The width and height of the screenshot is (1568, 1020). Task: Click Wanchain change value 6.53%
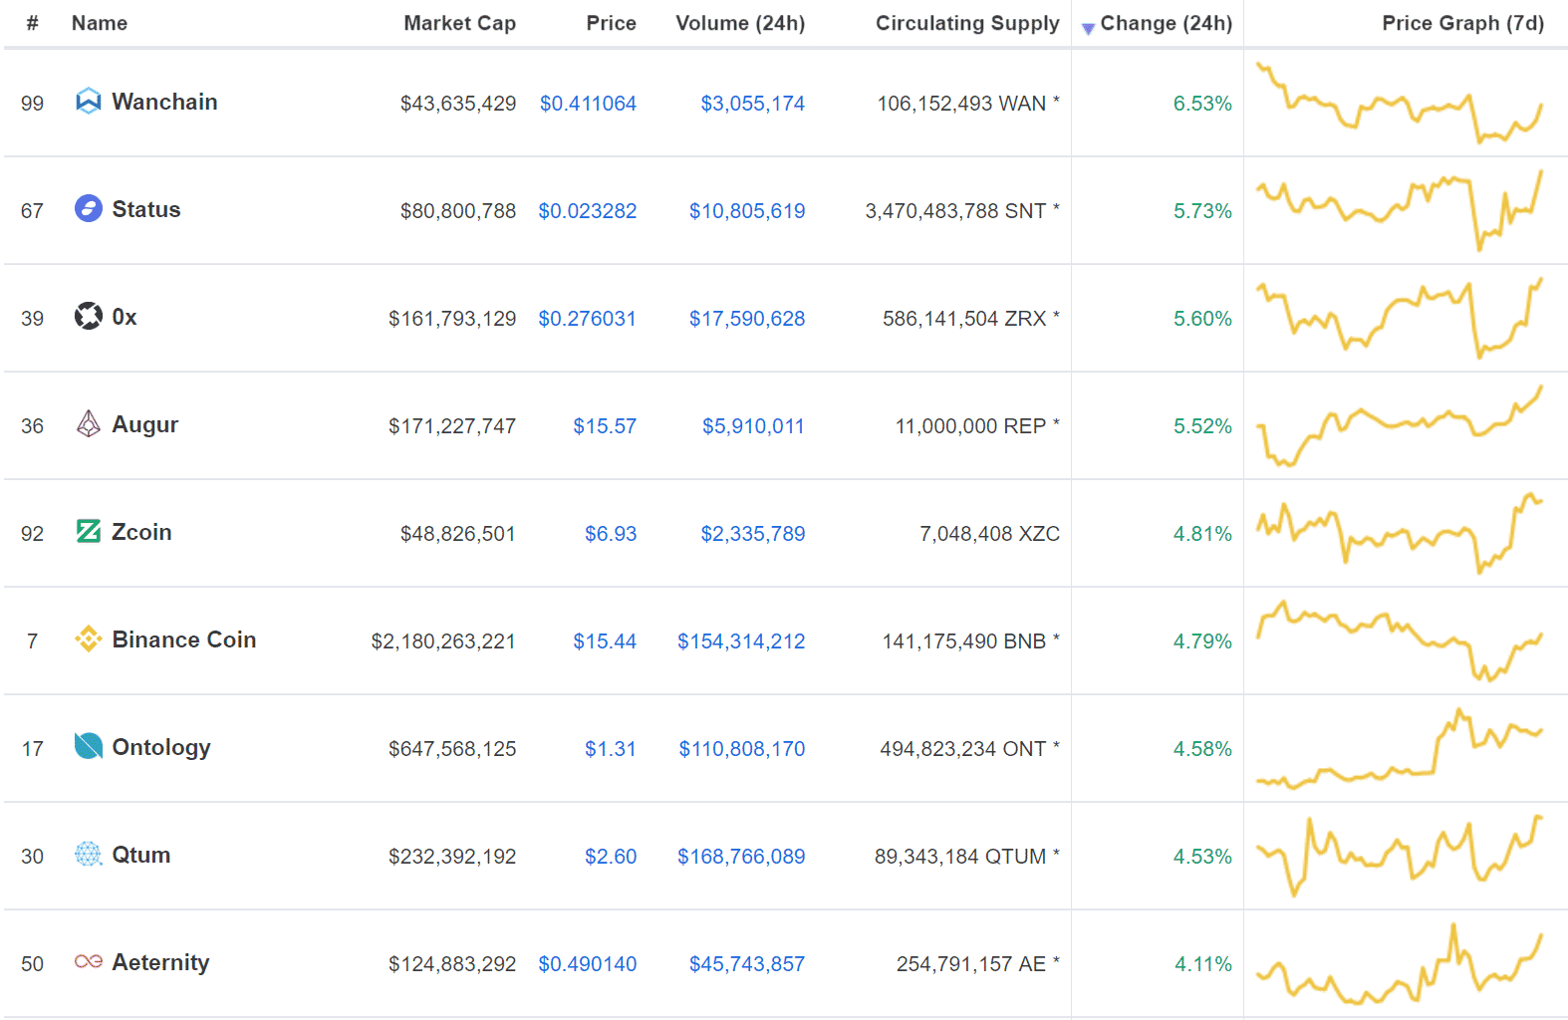pyautogui.click(x=1202, y=104)
